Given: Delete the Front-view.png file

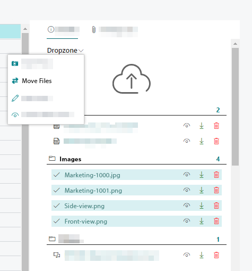Looking at the screenshot, I should pyautogui.click(x=216, y=221).
